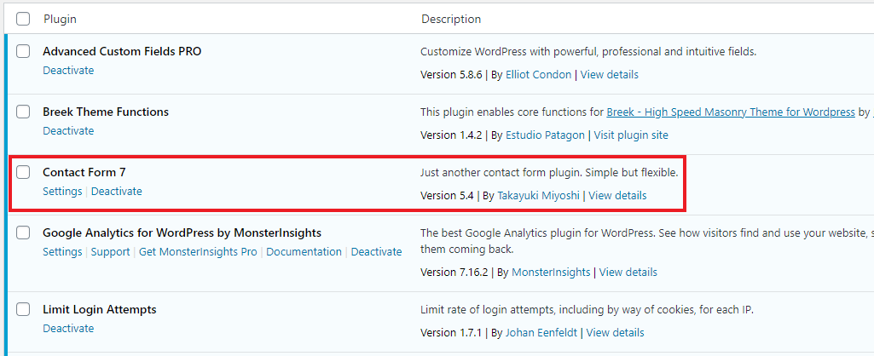Screen dimensions: 874x356
Task: Open Takayuki Miyoshi author link
Action: 538,196
